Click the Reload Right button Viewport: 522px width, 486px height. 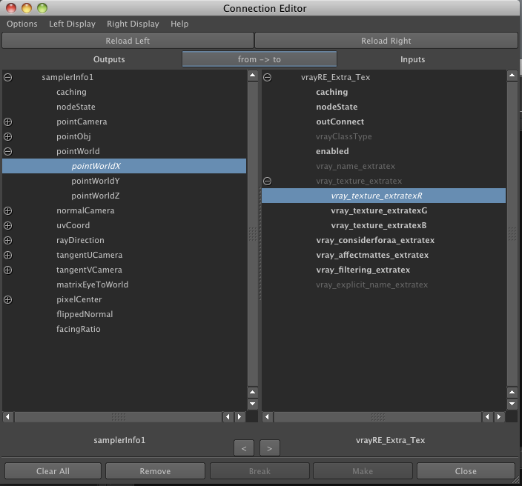[x=386, y=41]
